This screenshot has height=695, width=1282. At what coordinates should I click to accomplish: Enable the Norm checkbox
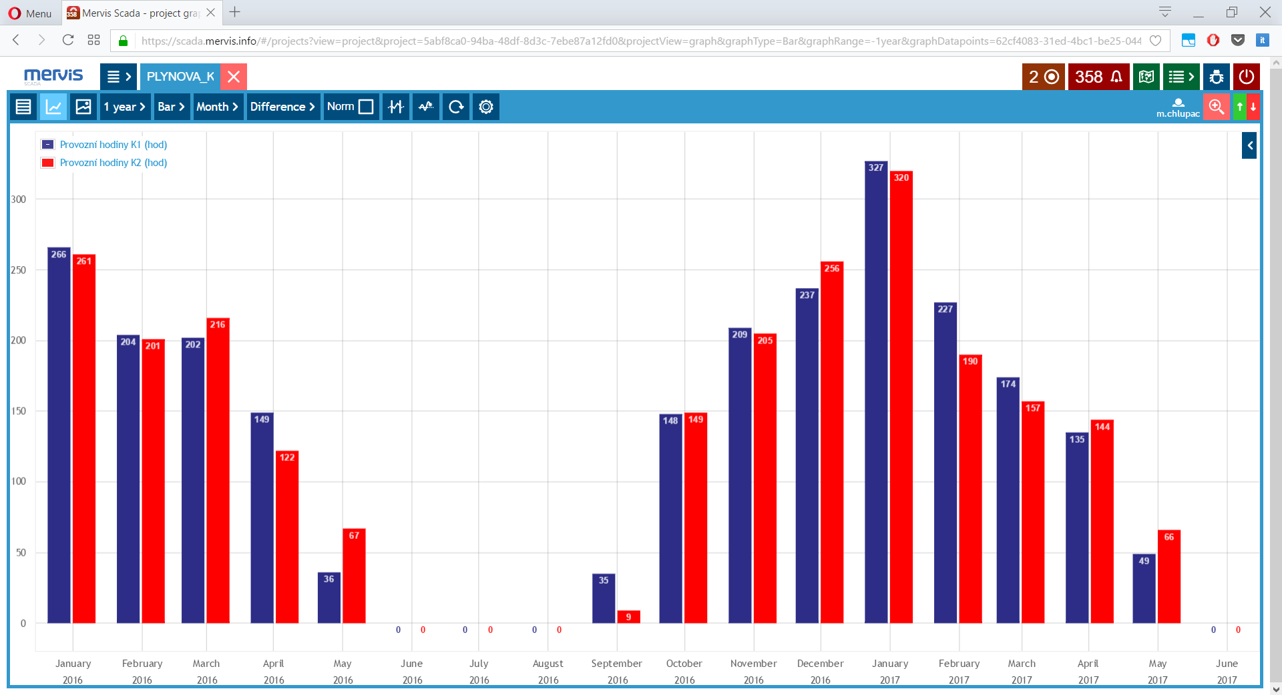(x=365, y=106)
